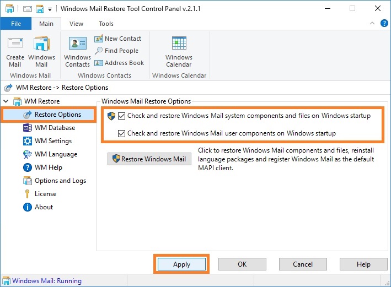The image size is (391, 287).
Task: Click the blue help question icon
Action: tap(384, 23)
